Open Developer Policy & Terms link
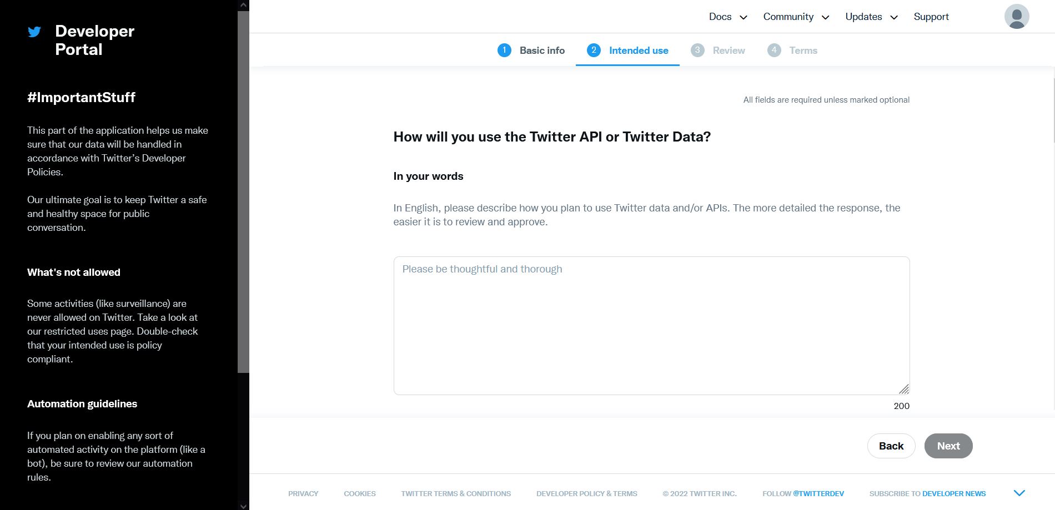Screen dimensions: 1055x510 [587, 493]
